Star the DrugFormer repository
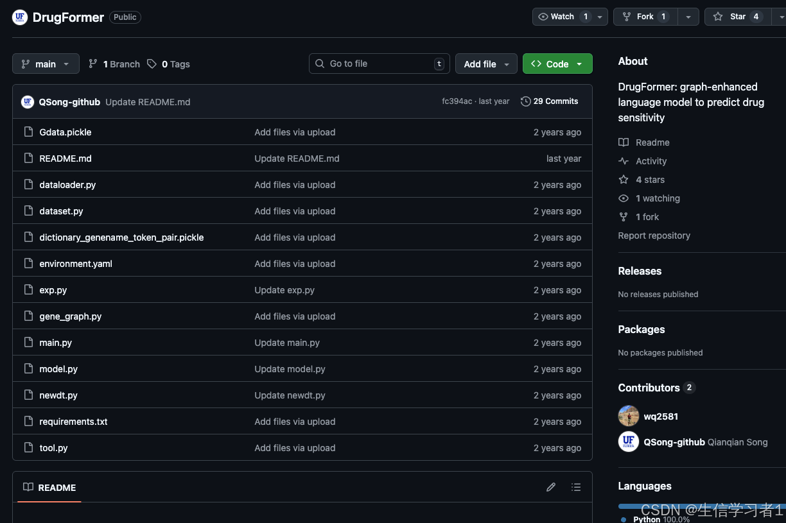This screenshot has height=523, width=786. click(x=738, y=17)
